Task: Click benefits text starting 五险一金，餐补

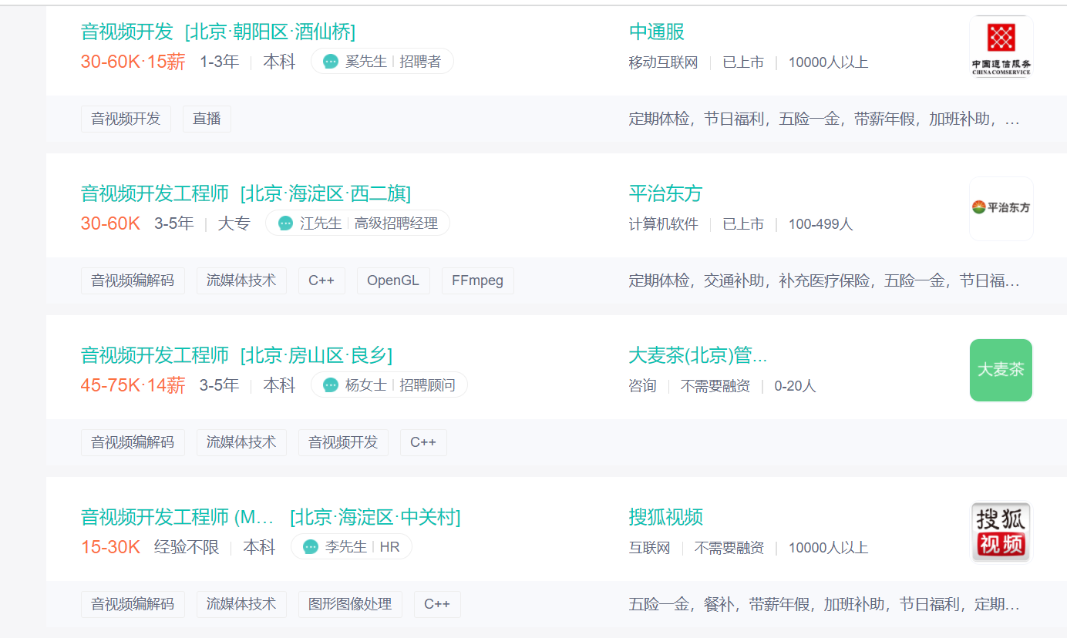Action: (x=824, y=605)
